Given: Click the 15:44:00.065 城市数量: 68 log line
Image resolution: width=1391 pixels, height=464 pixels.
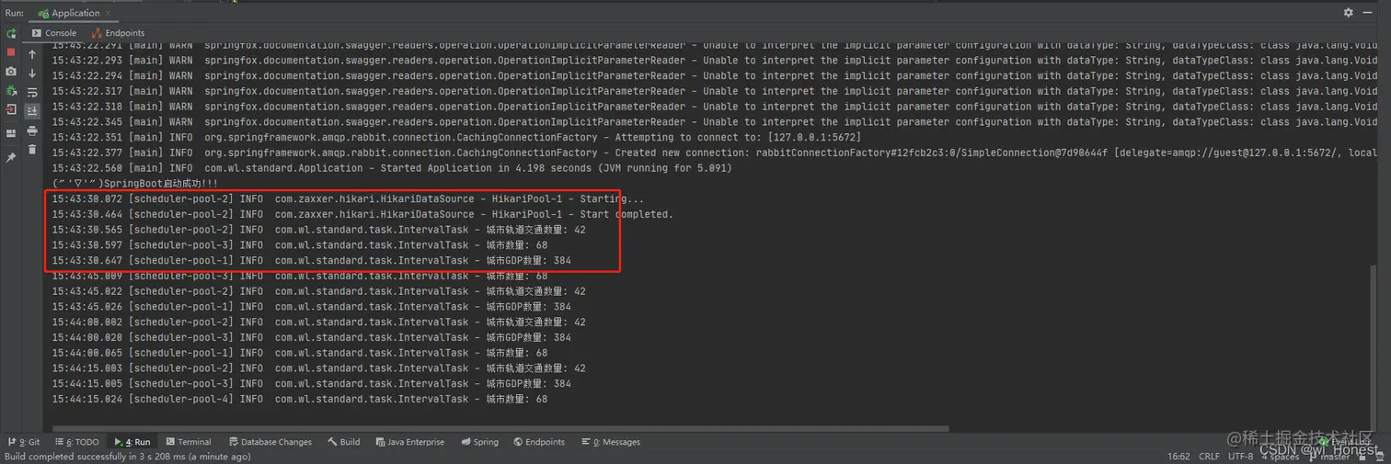Looking at the screenshot, I should pos(300,353).
